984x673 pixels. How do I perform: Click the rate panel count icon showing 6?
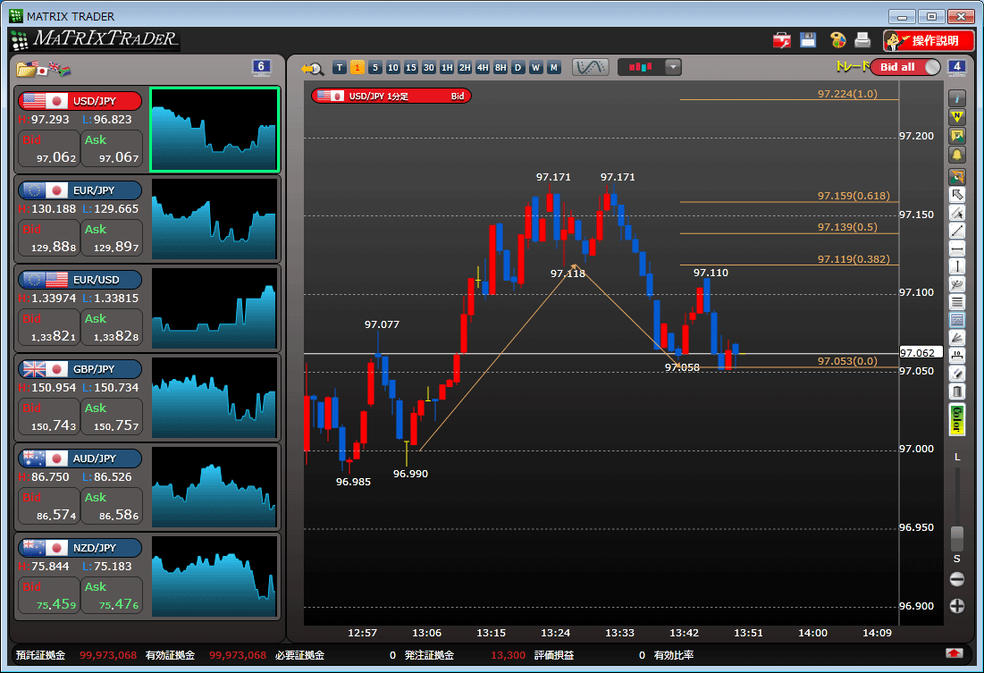click(261, 67)
